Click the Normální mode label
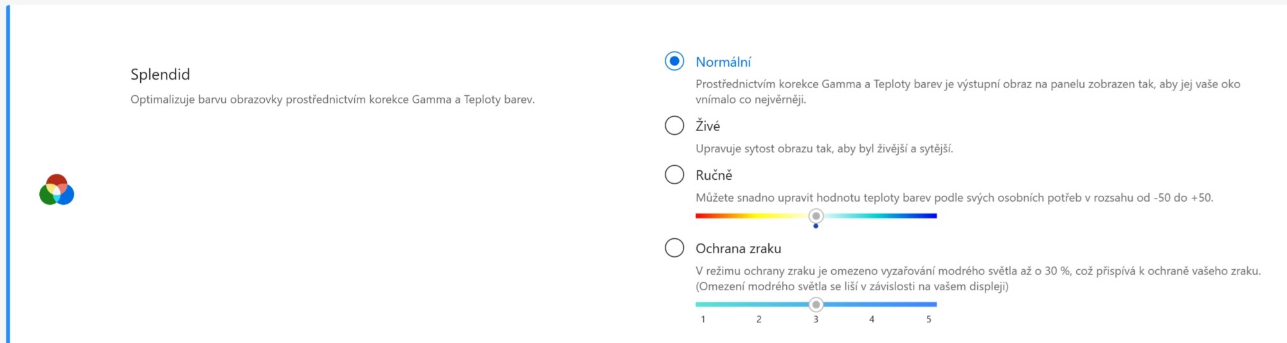The image size is (1287, 343). (723, 62)
